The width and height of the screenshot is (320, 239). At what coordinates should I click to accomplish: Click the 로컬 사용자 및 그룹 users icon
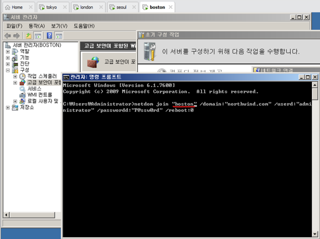coord(22,101)
